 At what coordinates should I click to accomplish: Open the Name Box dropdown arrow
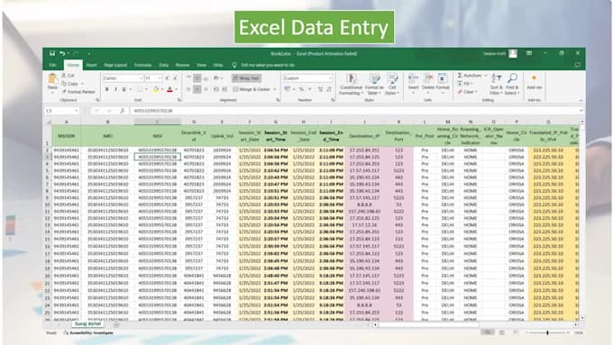pos(77,111)
